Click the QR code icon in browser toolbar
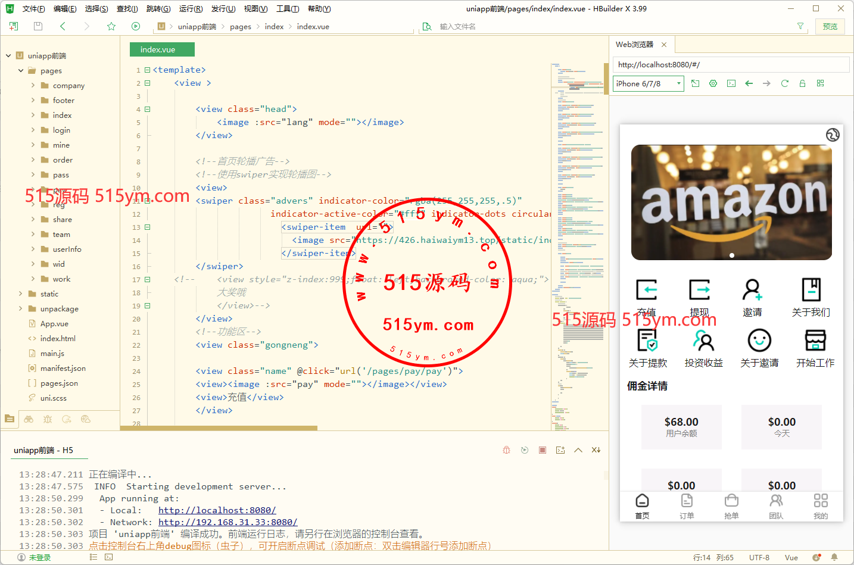The height and width of the screenshot is (565, 854). 820,83
